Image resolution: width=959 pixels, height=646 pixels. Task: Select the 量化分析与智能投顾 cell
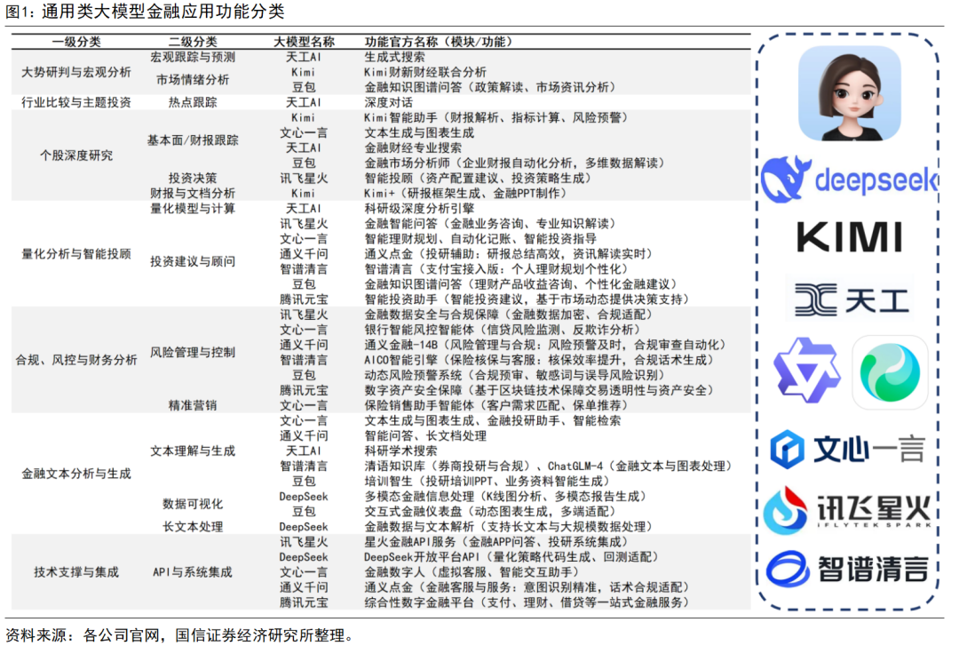coord(76,254)
